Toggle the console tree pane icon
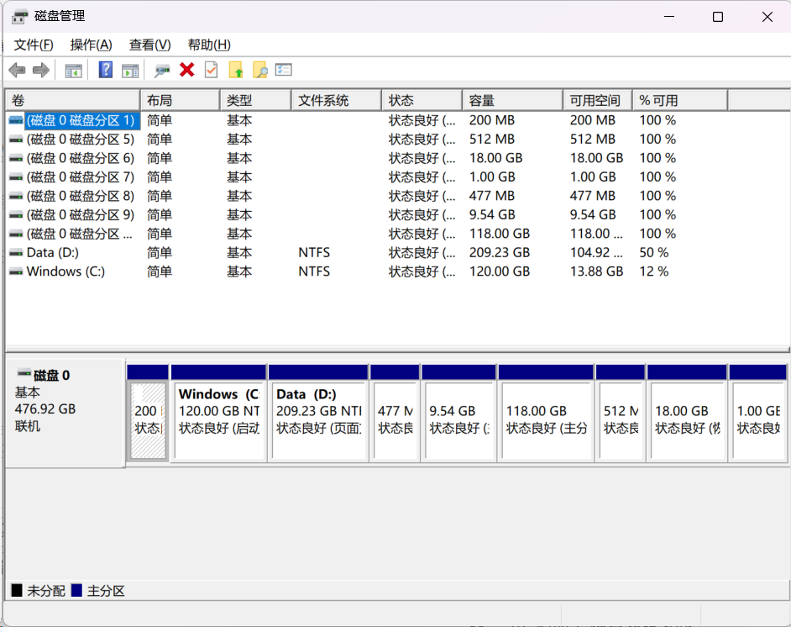791x627 pixels. pos(74,71)
